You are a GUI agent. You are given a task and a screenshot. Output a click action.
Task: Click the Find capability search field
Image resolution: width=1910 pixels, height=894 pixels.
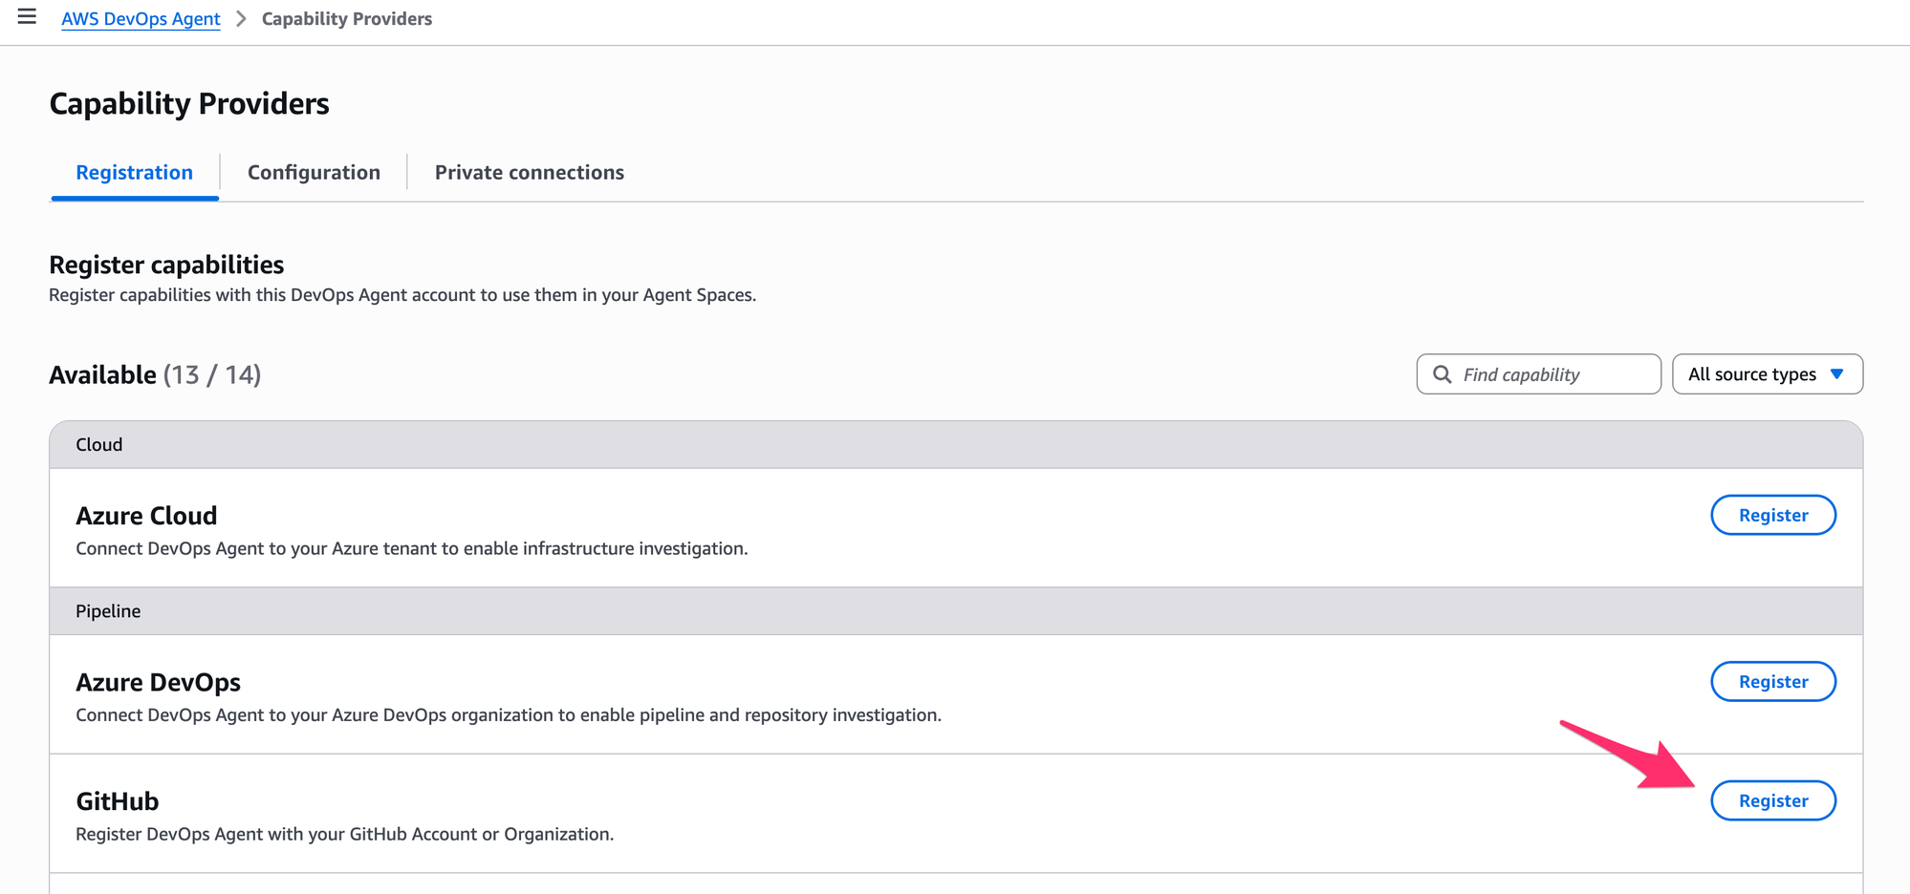coord(1553,374)
